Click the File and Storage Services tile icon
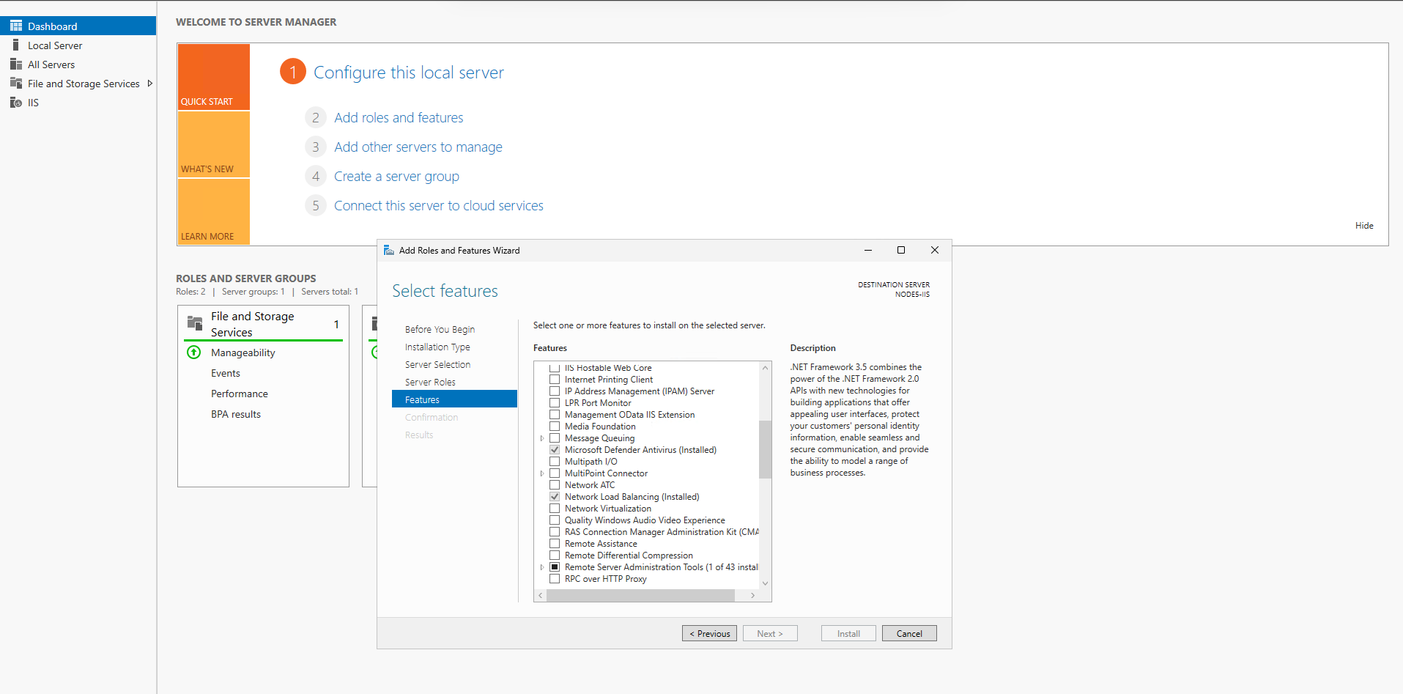Screen dimensions: 1403x694 195,323
